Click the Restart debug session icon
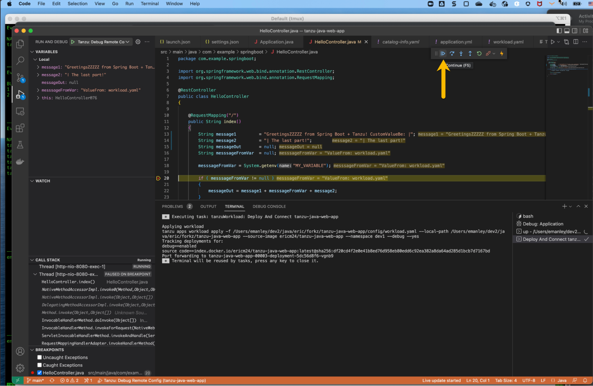 point(479,53)
